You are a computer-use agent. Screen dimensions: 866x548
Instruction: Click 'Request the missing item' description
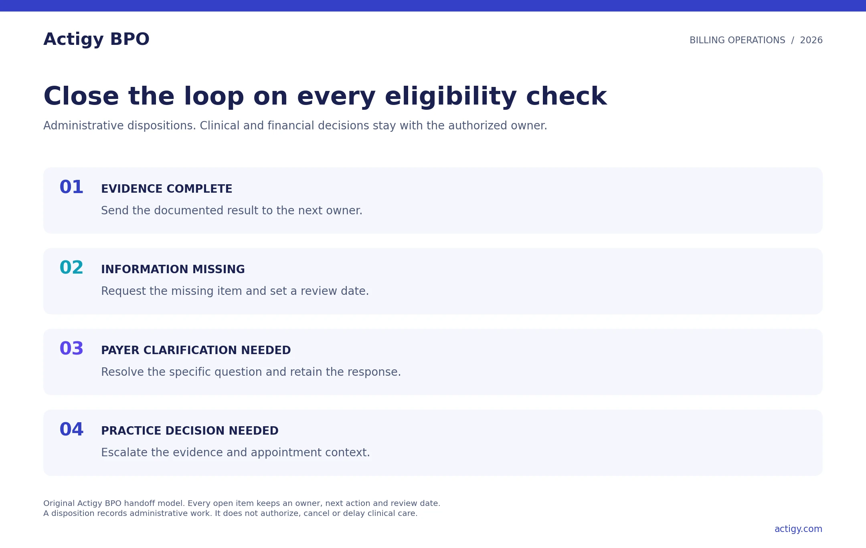(x=235, y=291)
